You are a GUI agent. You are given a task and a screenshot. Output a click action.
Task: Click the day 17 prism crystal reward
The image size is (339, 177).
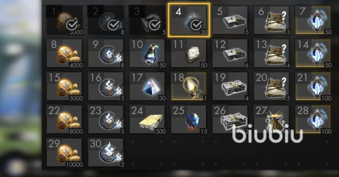[x=147, y=86]
